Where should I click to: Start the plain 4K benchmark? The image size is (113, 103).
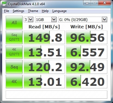14,81
